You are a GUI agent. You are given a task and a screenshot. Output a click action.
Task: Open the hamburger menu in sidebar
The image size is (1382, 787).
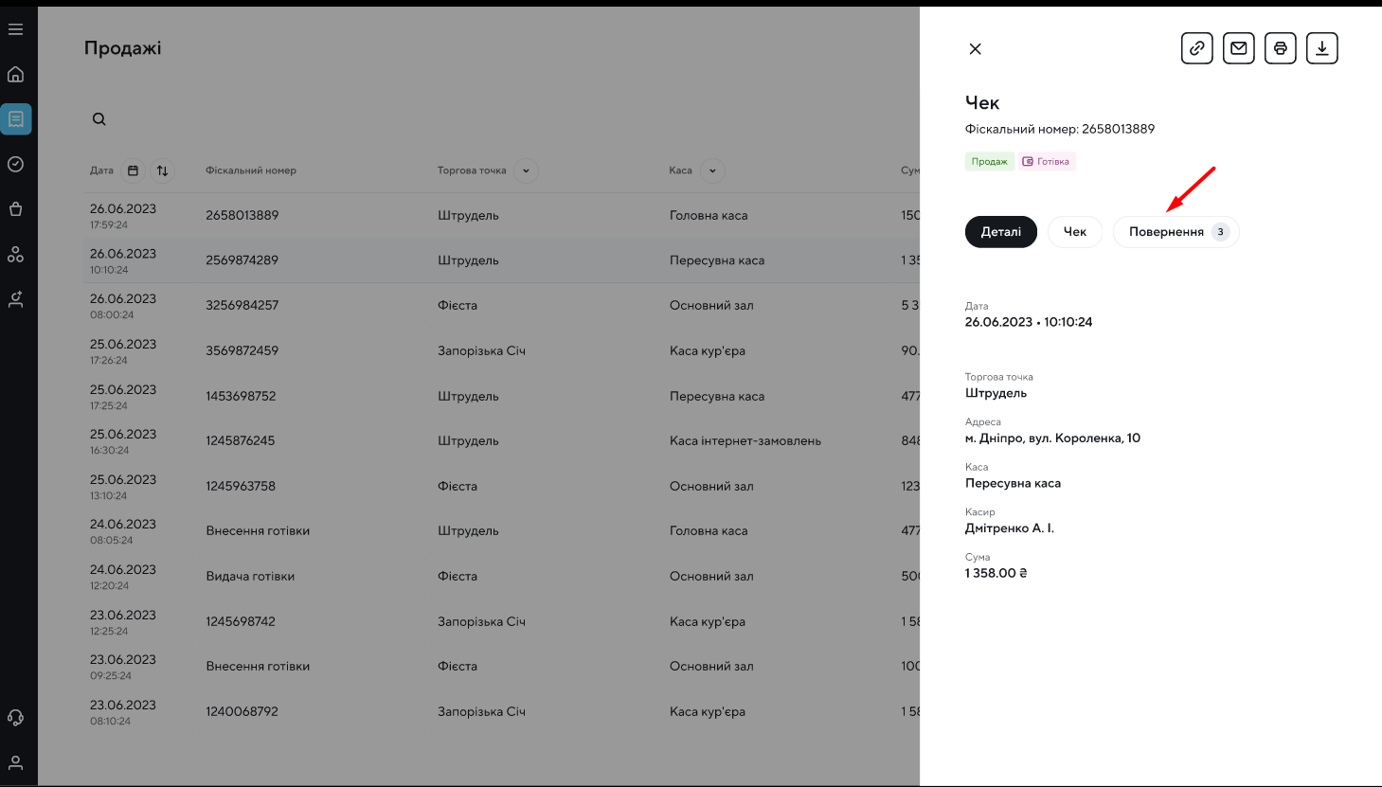[x=16, y=29]
